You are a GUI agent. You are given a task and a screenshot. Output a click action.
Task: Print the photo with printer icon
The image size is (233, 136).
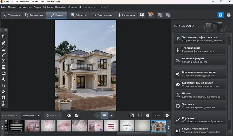pyautogui.click(x=229, y=15)
